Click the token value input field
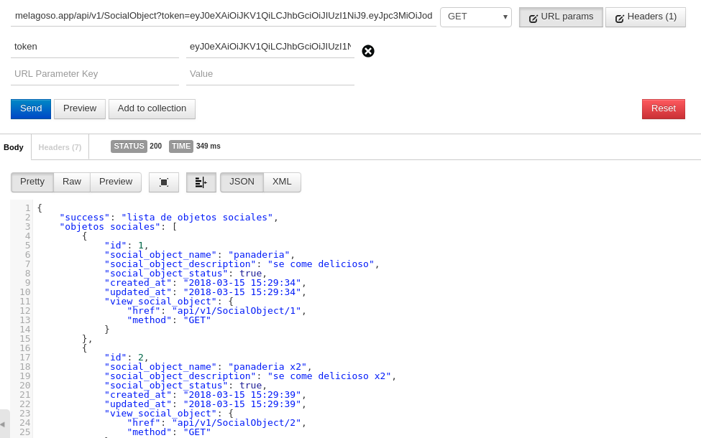The width and height of the screenshot is (701, 438). [270, 47]
